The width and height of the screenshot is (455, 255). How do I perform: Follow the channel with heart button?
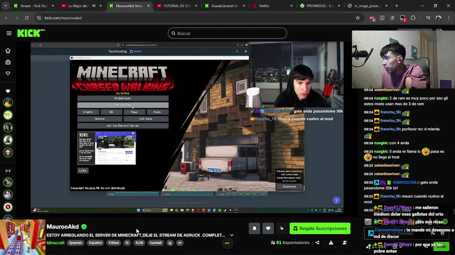point(268,228)
